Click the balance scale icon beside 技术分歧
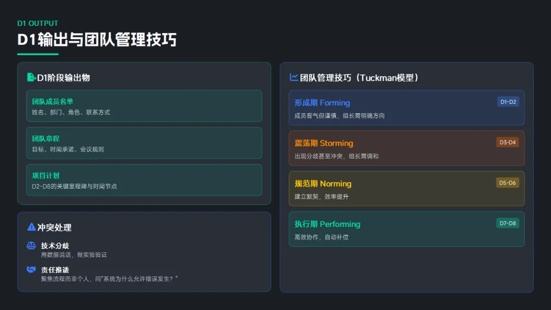The height and width of the screenshot is (310, 551). point(31,246)
